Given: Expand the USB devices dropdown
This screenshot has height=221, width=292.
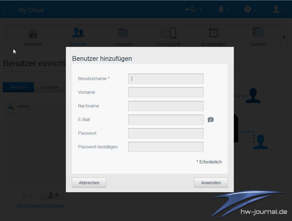Looking at the screenshot, I should click(x=193, y=10).
